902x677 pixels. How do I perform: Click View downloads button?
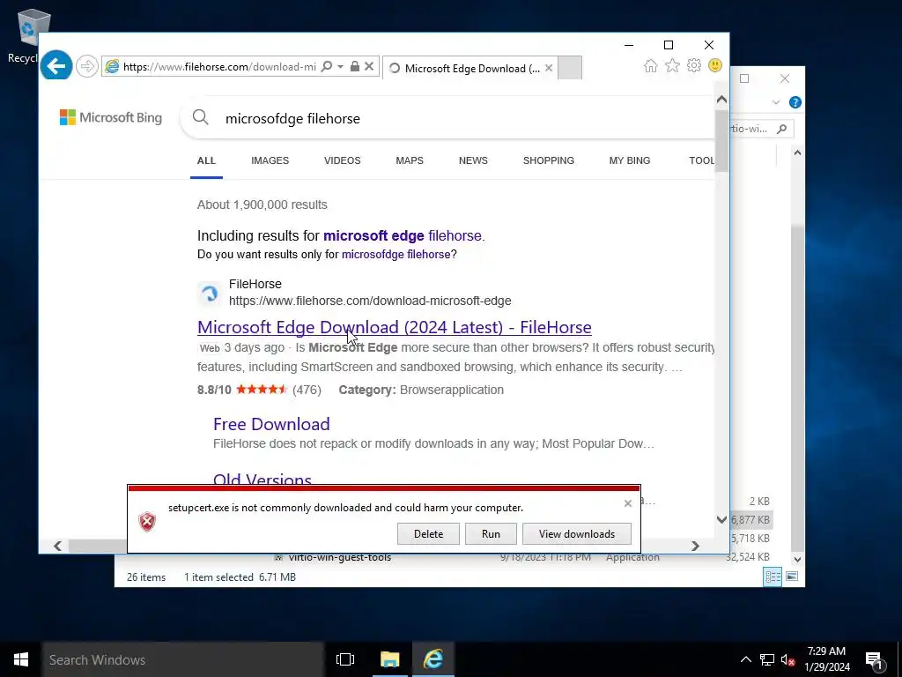[577, 533]
